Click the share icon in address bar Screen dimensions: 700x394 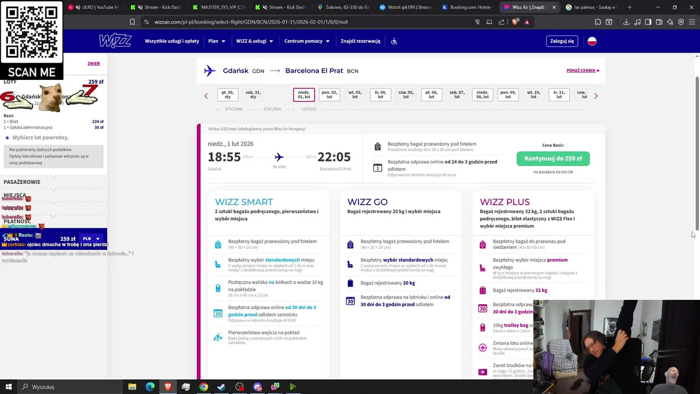coord(501,22)
